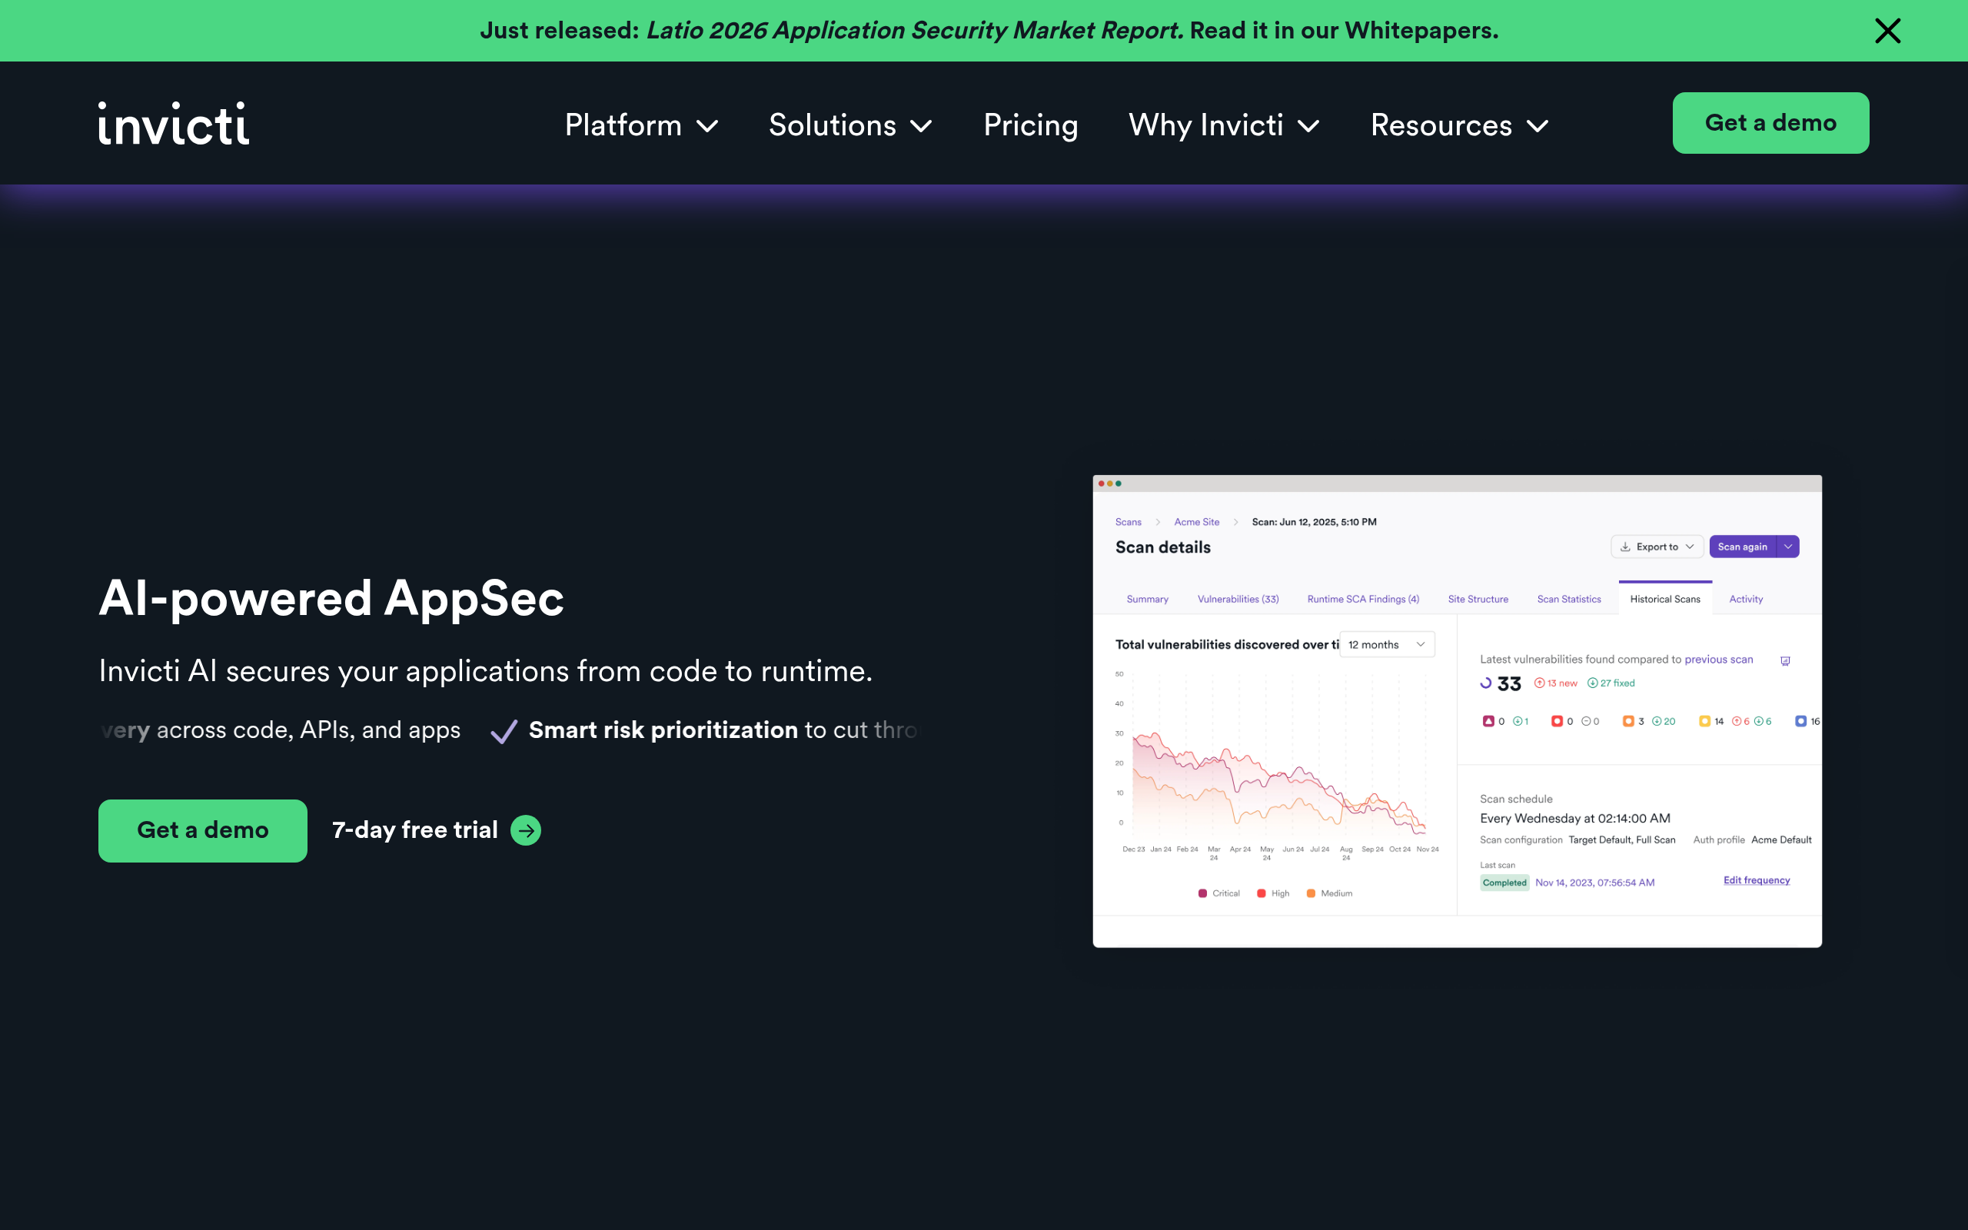Click the hero Get a demo button
Image resolution: width=1968 pixels, height=1230 pixels.
click(x=202, y=829)
